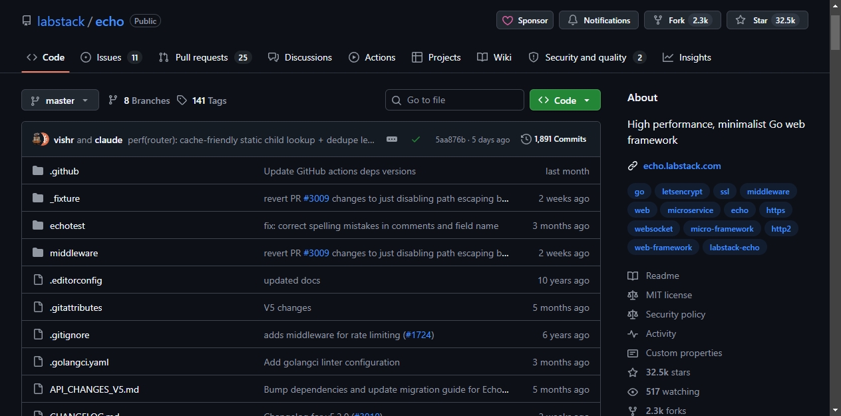Screen dimensions: 841x416
Task: View the Insights tab
Action: coord(687,57)
